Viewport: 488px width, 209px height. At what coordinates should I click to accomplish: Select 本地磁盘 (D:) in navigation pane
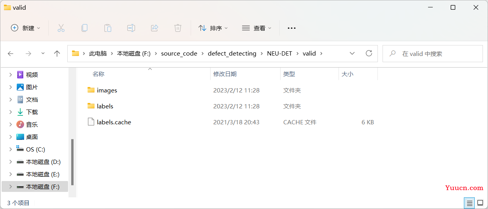click(43, 162)
